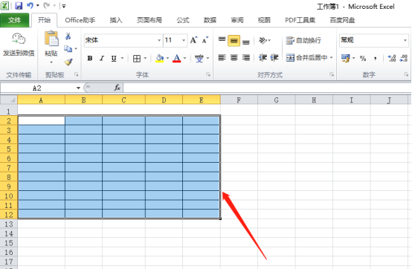Open the fill color dropdown arrow

coord(167,58)
